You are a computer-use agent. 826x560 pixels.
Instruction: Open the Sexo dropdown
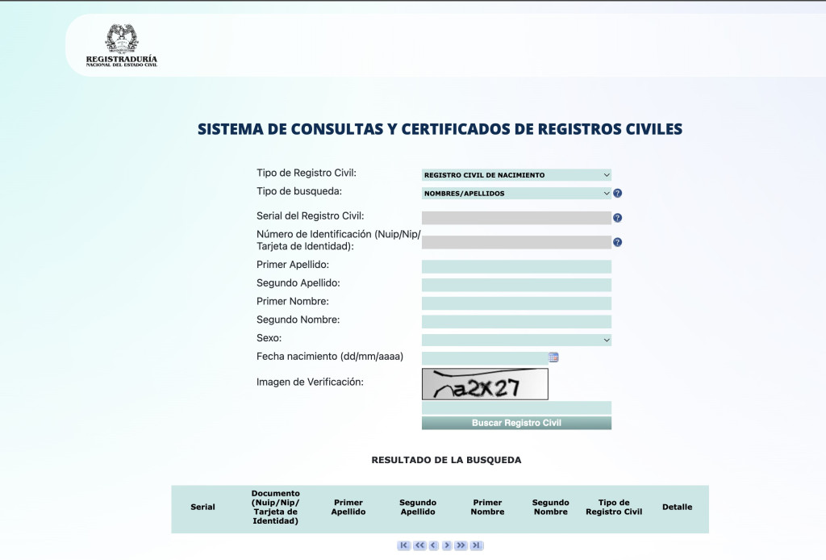coord(516,340)
